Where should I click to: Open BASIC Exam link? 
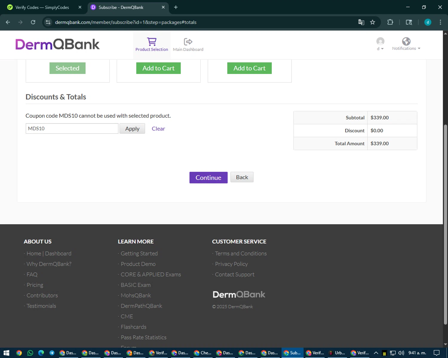[x=136, y=285]
